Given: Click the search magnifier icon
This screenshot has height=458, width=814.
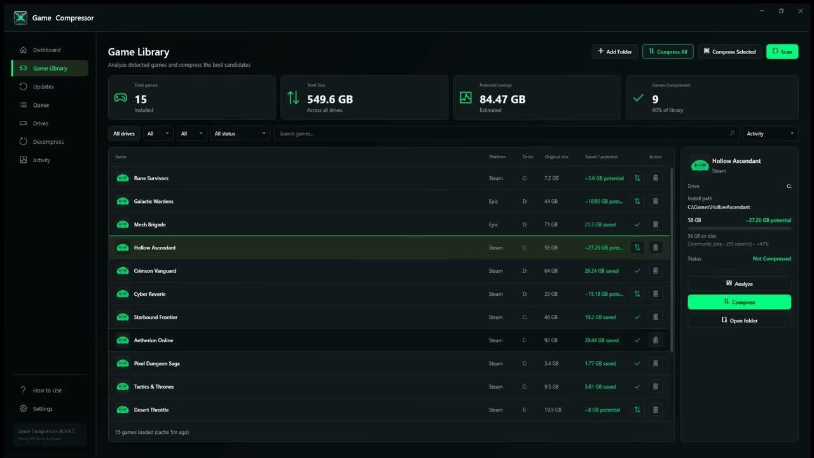Looking at the screenshot, I should tap(732, 134).
